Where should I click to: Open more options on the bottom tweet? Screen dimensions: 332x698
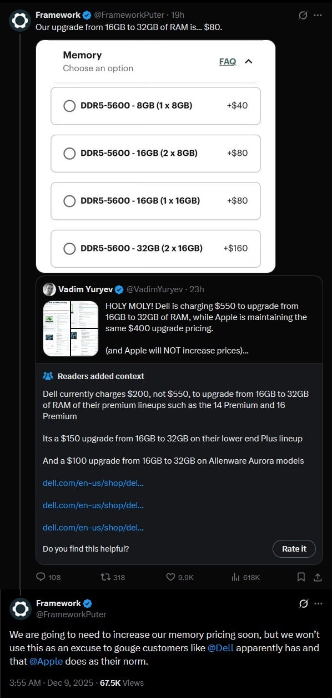(318, 603)
